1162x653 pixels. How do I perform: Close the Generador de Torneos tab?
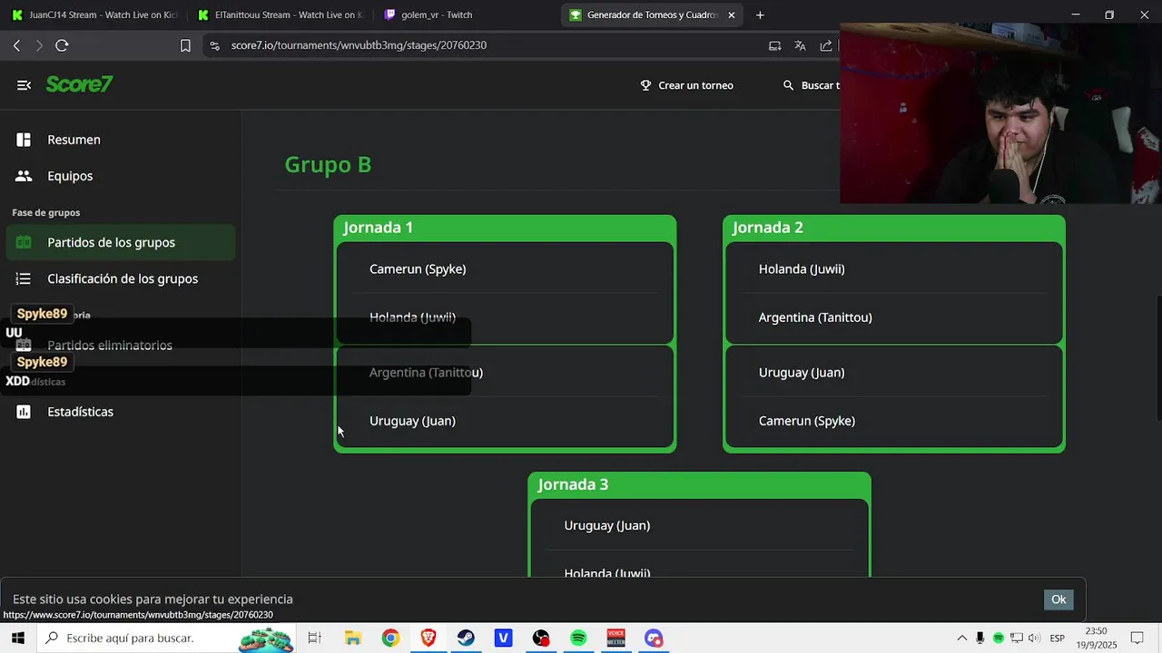(x=732, y=15)
